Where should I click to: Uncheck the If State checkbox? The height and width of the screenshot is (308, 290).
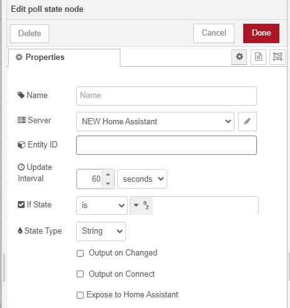(x=21, y=204)
